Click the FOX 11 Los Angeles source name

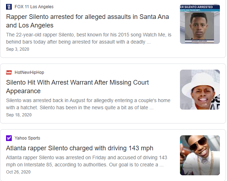(x=34, y=7)
